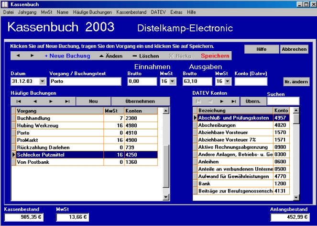This screenshot has height=226, width=317.
Task: Jump to first entry in Häufige Buchungen
Action: [x=19, y=102]
